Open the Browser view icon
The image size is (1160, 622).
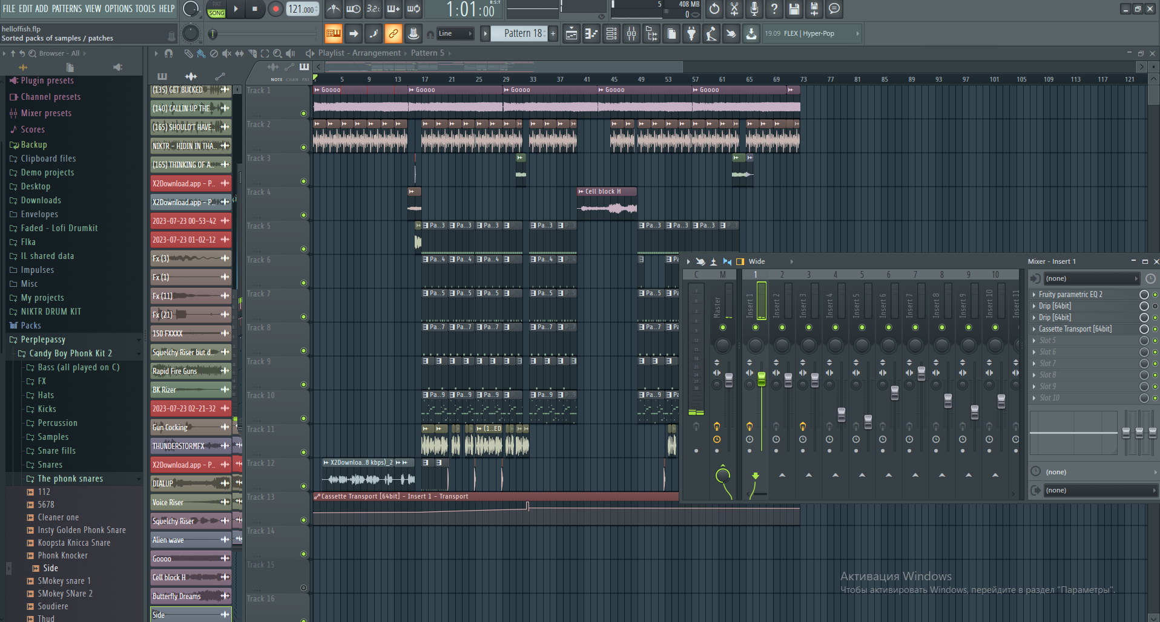651,34
